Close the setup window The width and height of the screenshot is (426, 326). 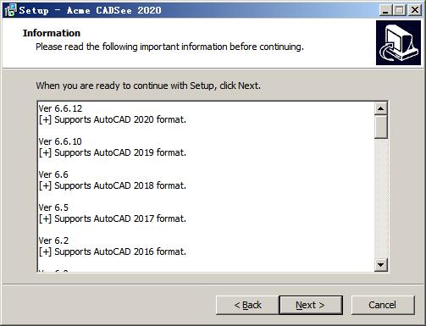point(415,10)
